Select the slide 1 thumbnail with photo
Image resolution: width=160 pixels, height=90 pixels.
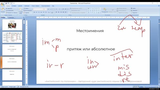[x=12, y=25]
